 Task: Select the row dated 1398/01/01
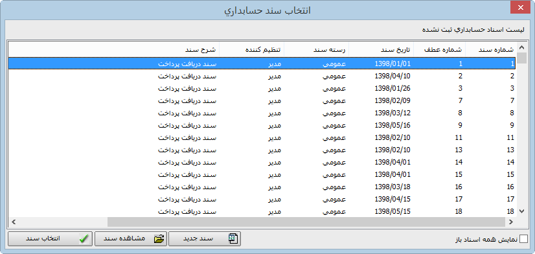point(262,63)
